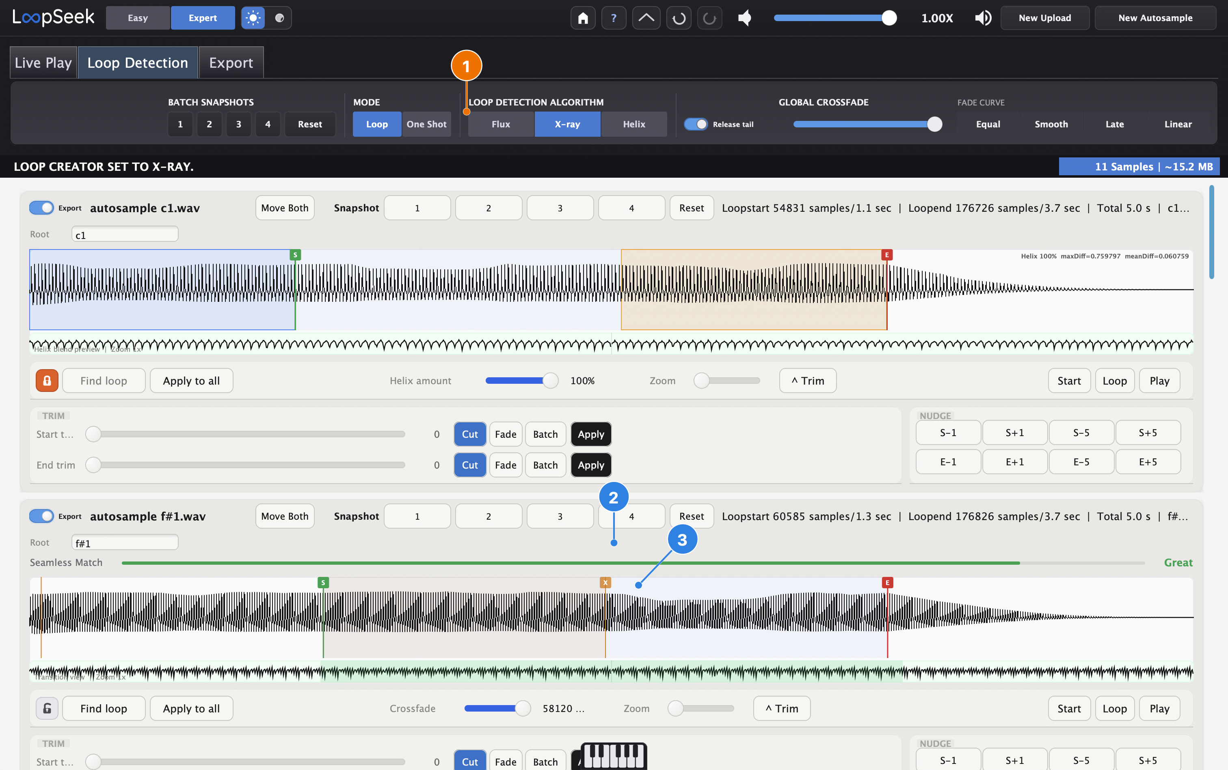Click the gray padlock on f#1.wav

pos(47,708)
